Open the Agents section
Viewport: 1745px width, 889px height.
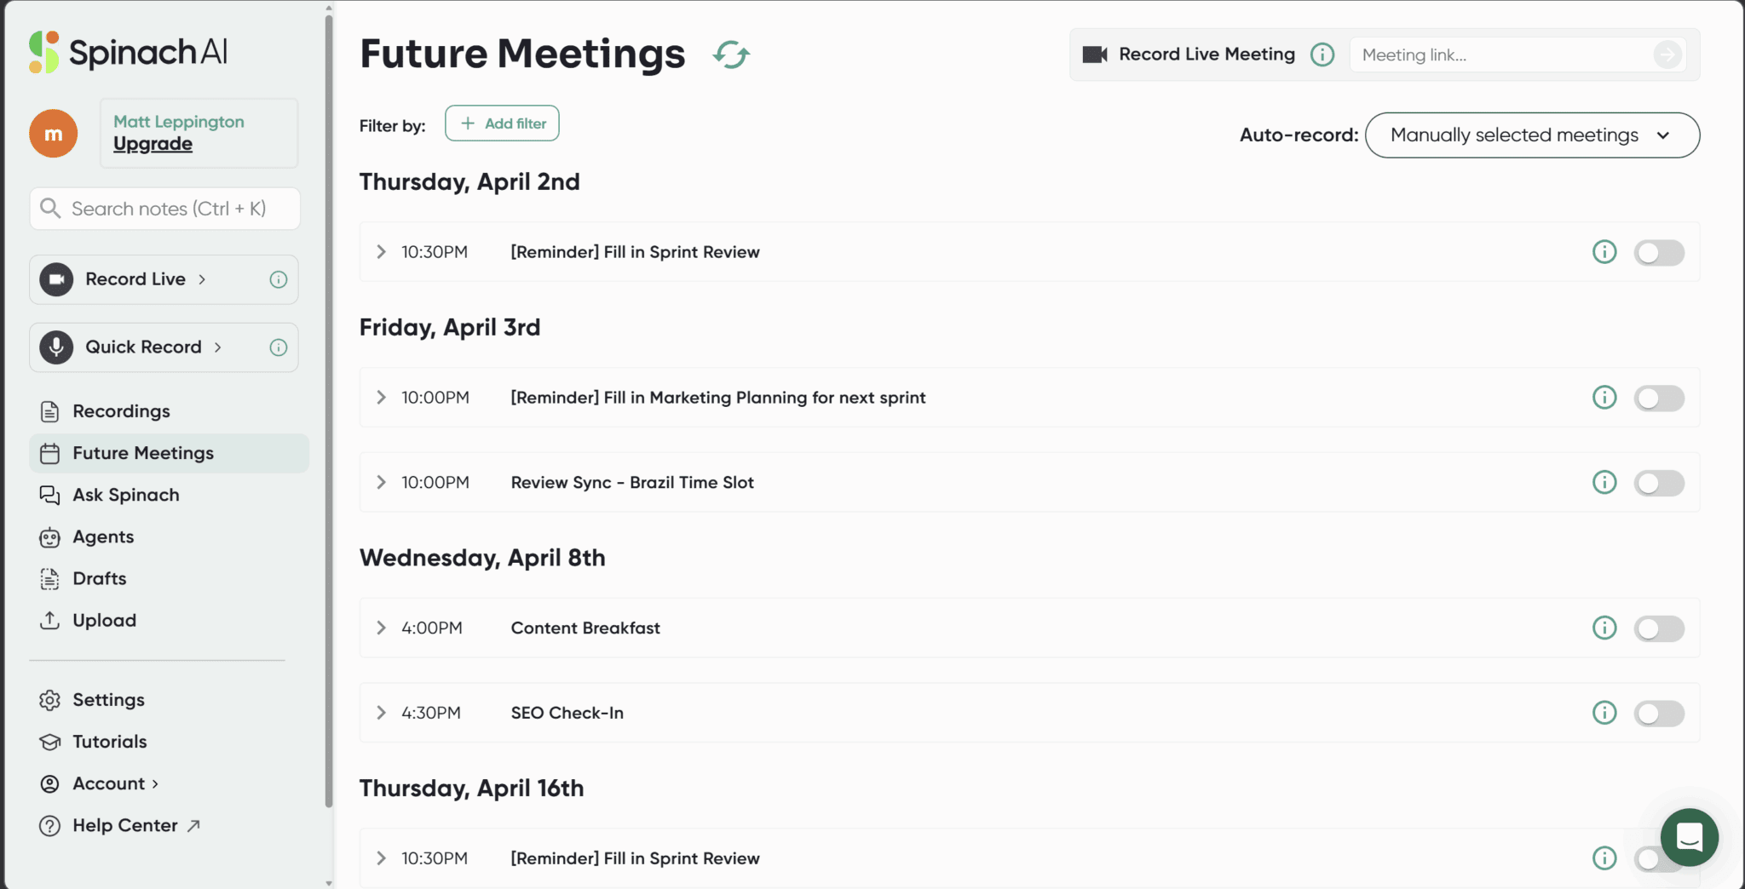coord(103,536)
